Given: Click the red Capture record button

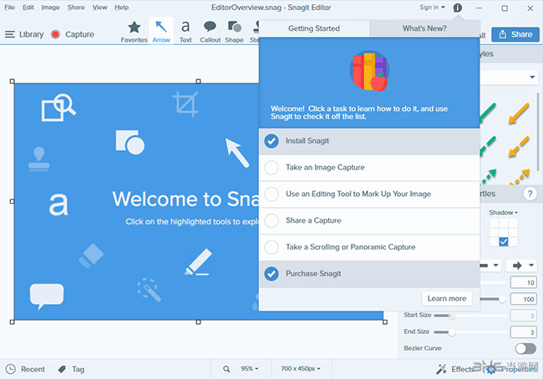Looking at the screenshot, I should click(x=55, y=34).
